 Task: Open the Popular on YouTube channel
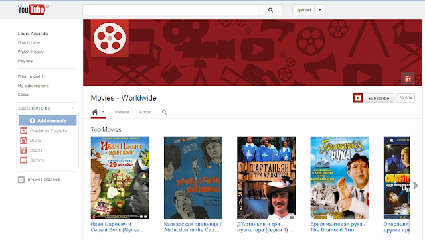click(x=48, y=131)
